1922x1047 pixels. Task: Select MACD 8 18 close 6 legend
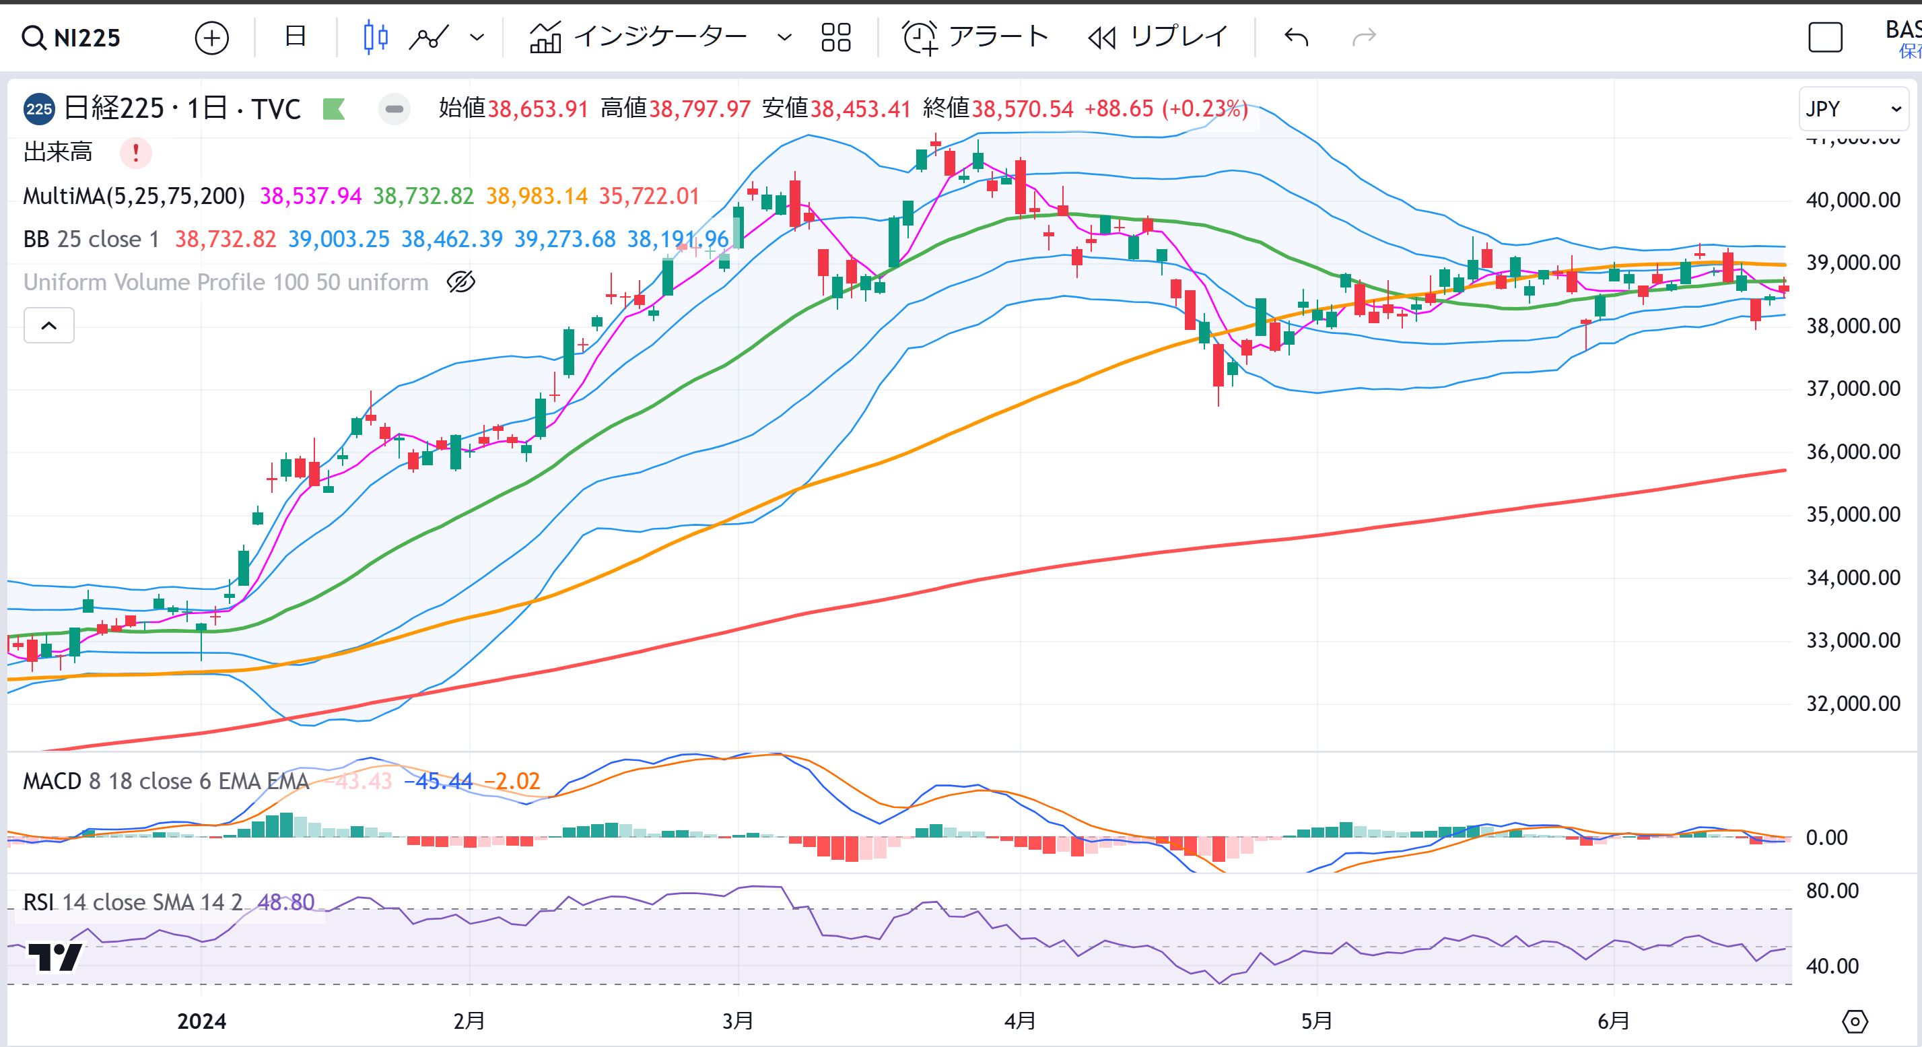(166, 780)
